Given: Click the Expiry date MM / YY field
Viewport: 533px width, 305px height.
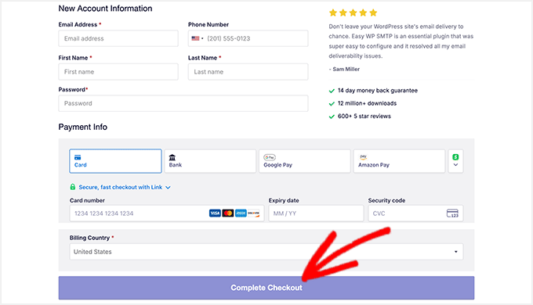Looking at the screenshot, I should coord(316,213).
